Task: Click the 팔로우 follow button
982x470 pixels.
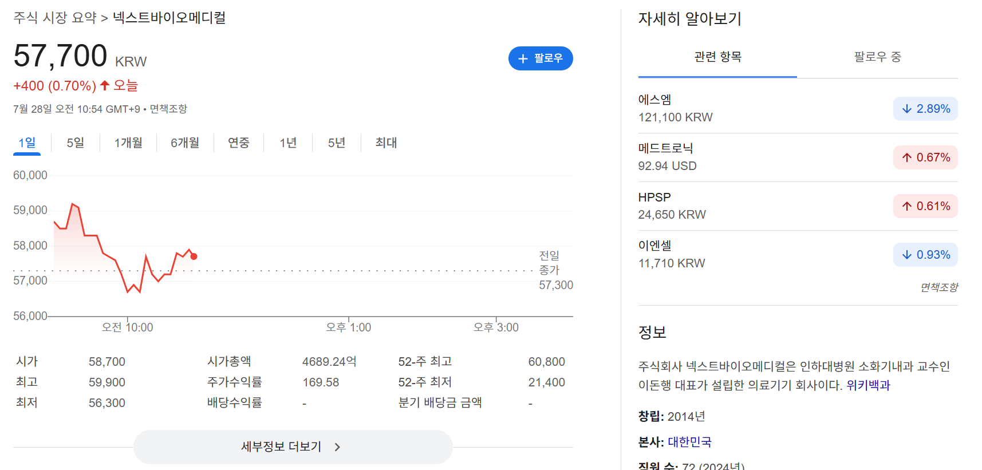Action: [541, 58]
